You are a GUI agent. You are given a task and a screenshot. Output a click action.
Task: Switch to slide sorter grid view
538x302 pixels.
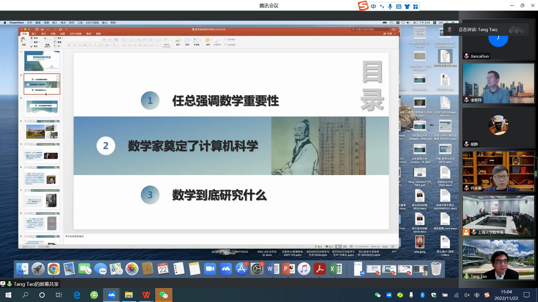pos(345,247)
